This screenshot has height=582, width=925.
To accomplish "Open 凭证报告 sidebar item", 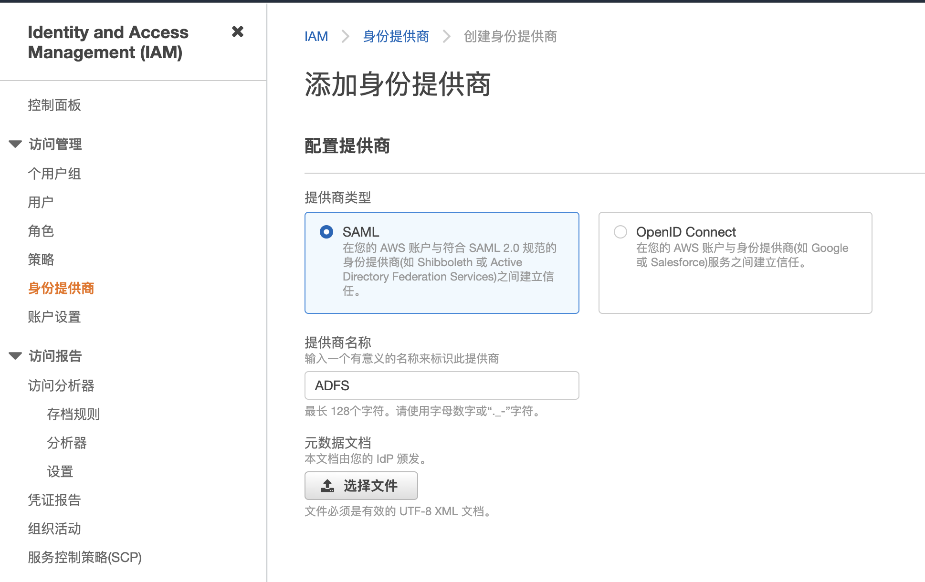I will pos(54,500).
